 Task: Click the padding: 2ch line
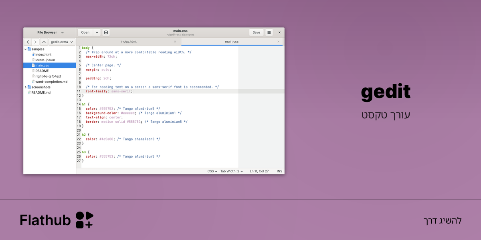[99, 78]
